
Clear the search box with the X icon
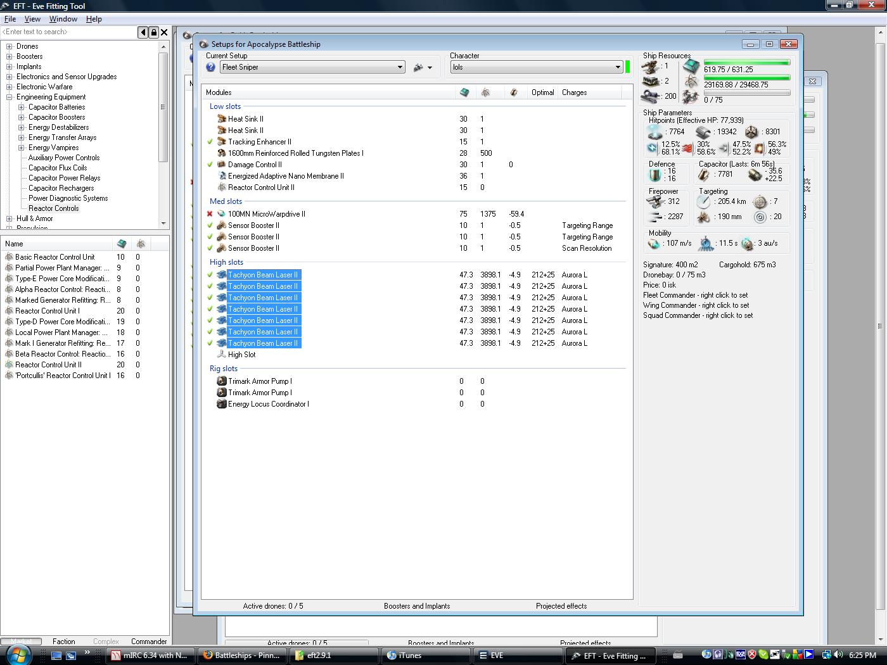(164, 32)
